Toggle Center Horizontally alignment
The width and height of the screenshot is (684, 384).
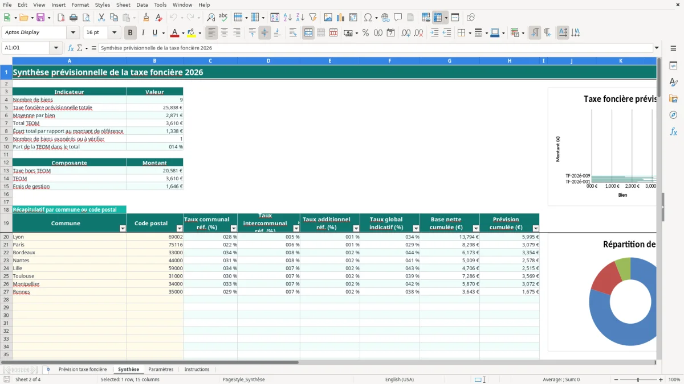tap(224, 33)
